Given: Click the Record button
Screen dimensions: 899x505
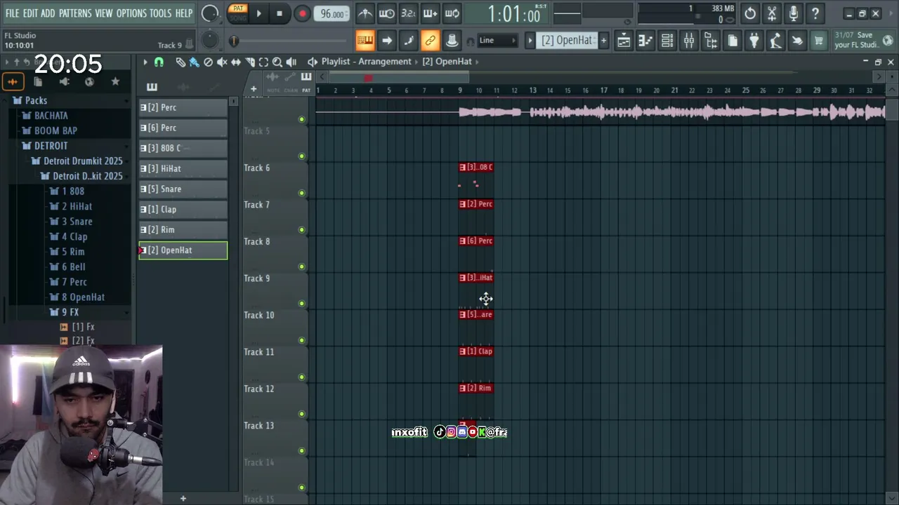Looking at the screenshot, I should tap(302, 13).
